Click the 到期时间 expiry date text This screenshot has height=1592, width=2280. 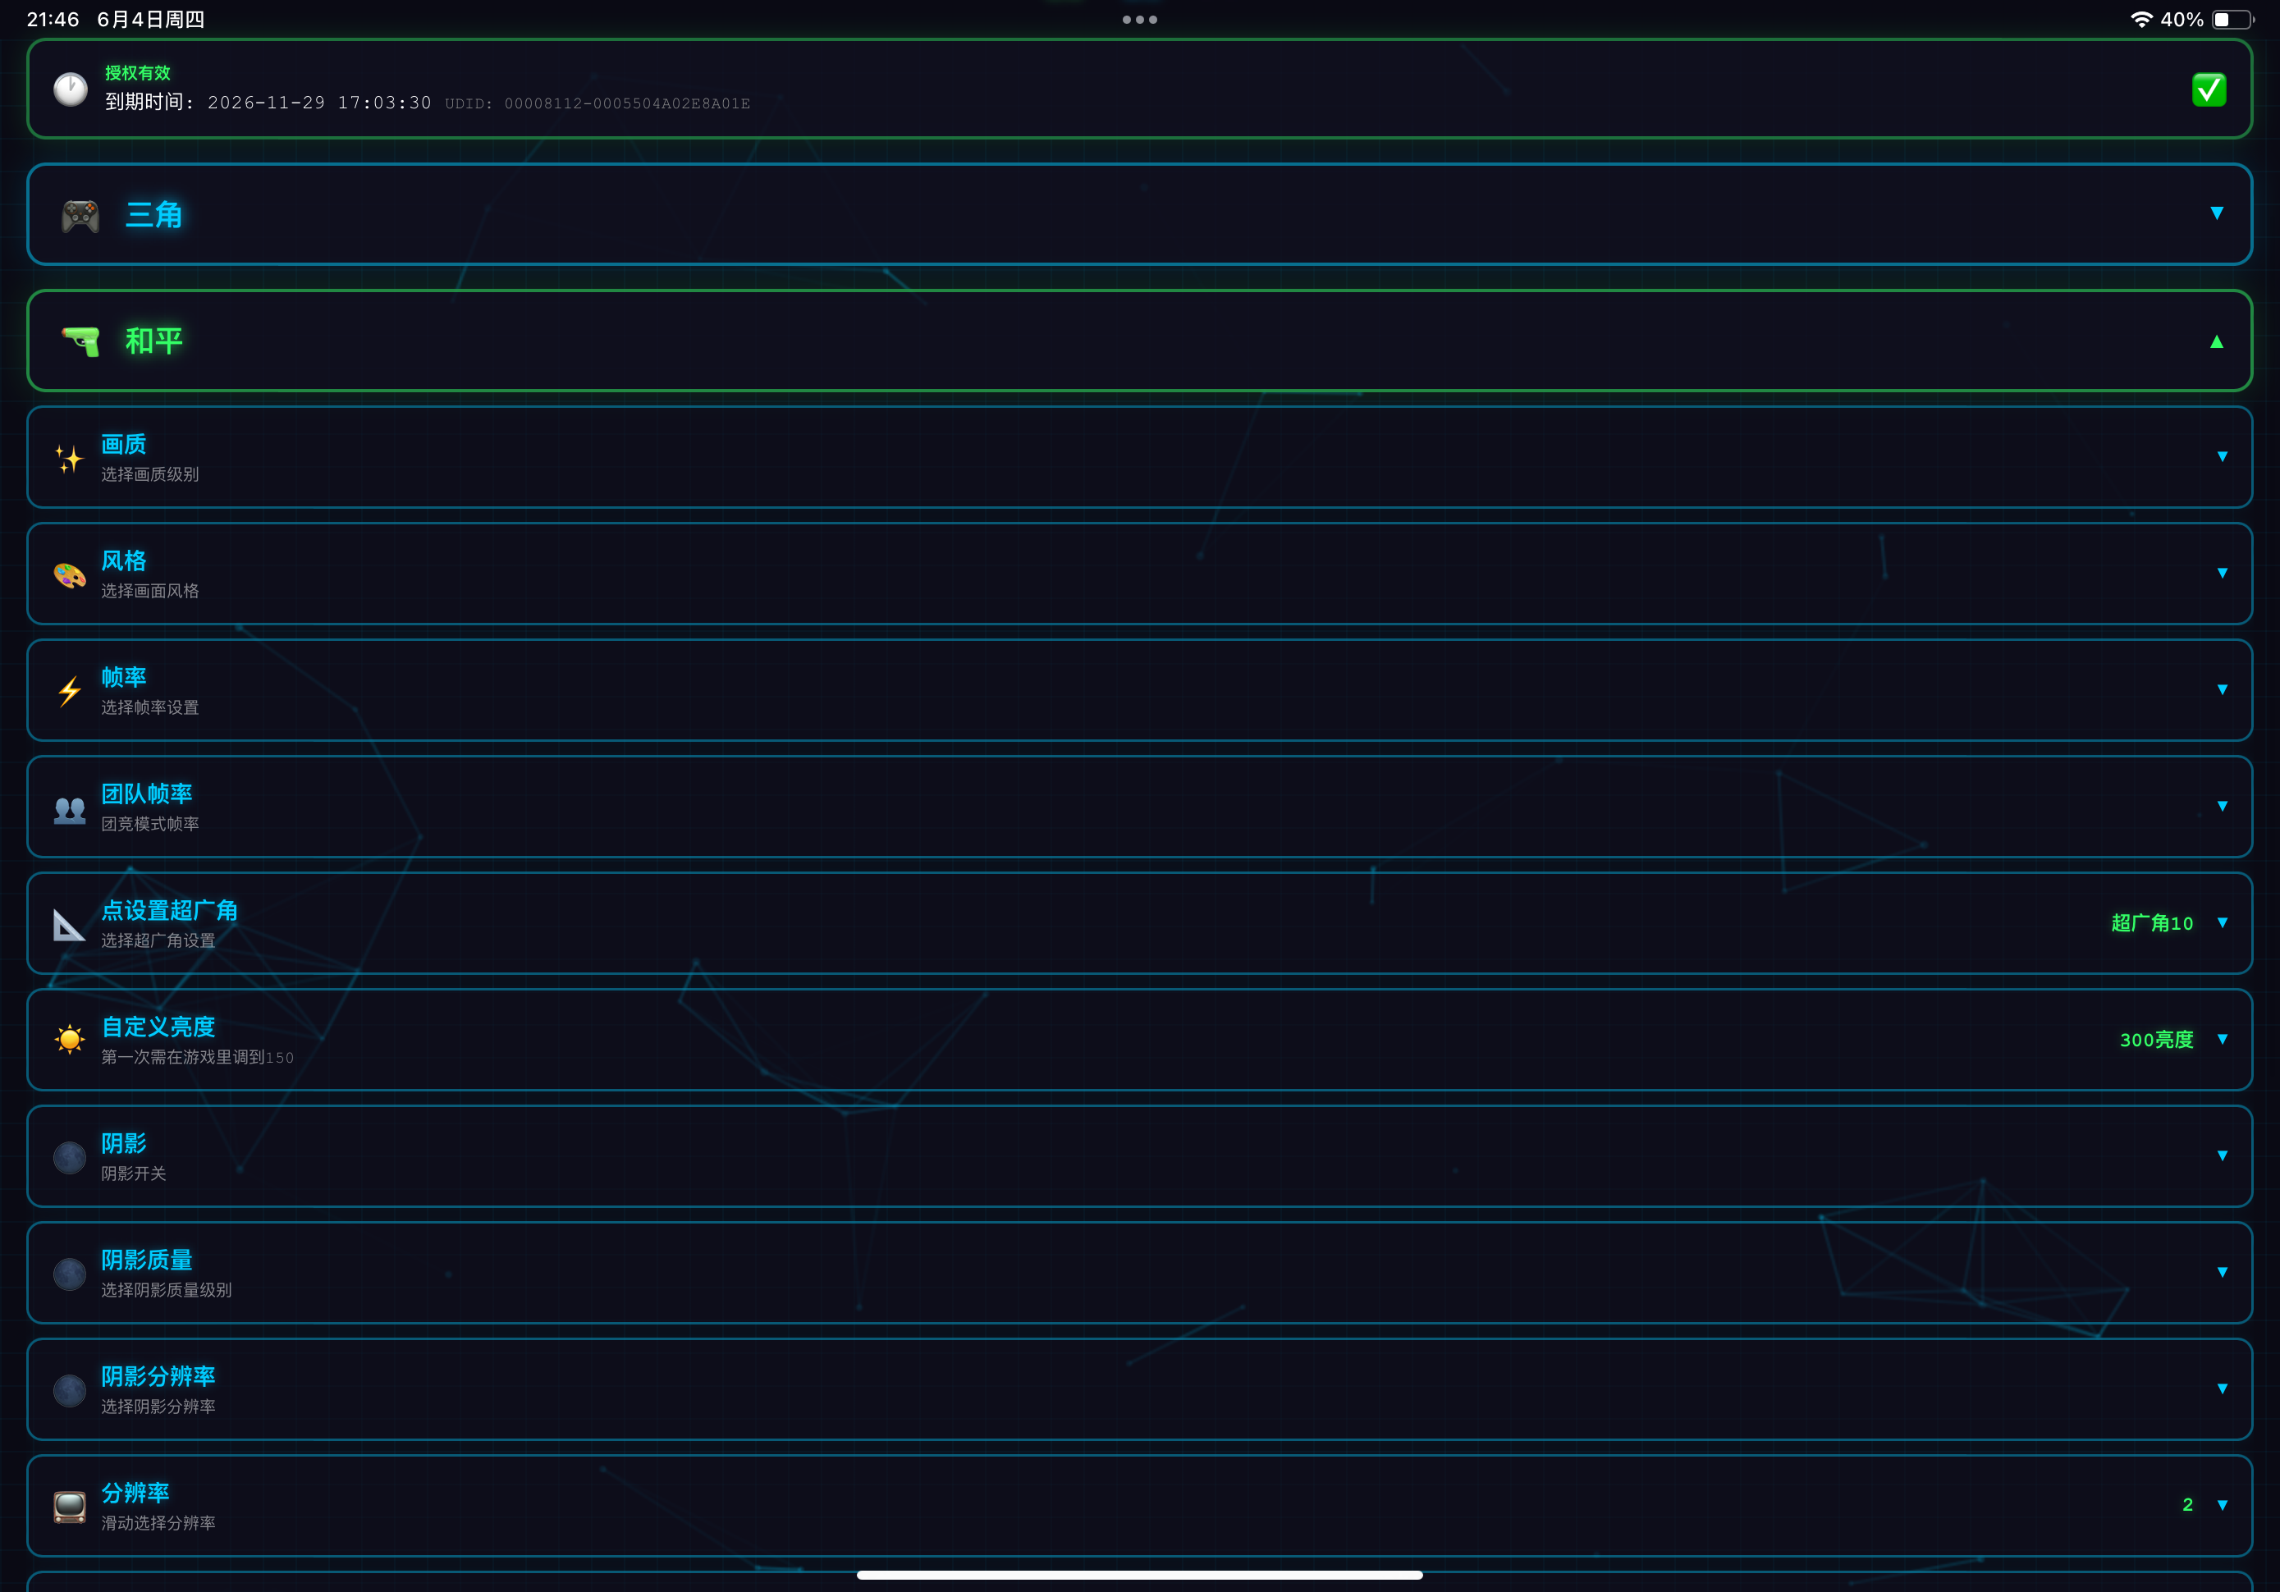pos(268,103)
